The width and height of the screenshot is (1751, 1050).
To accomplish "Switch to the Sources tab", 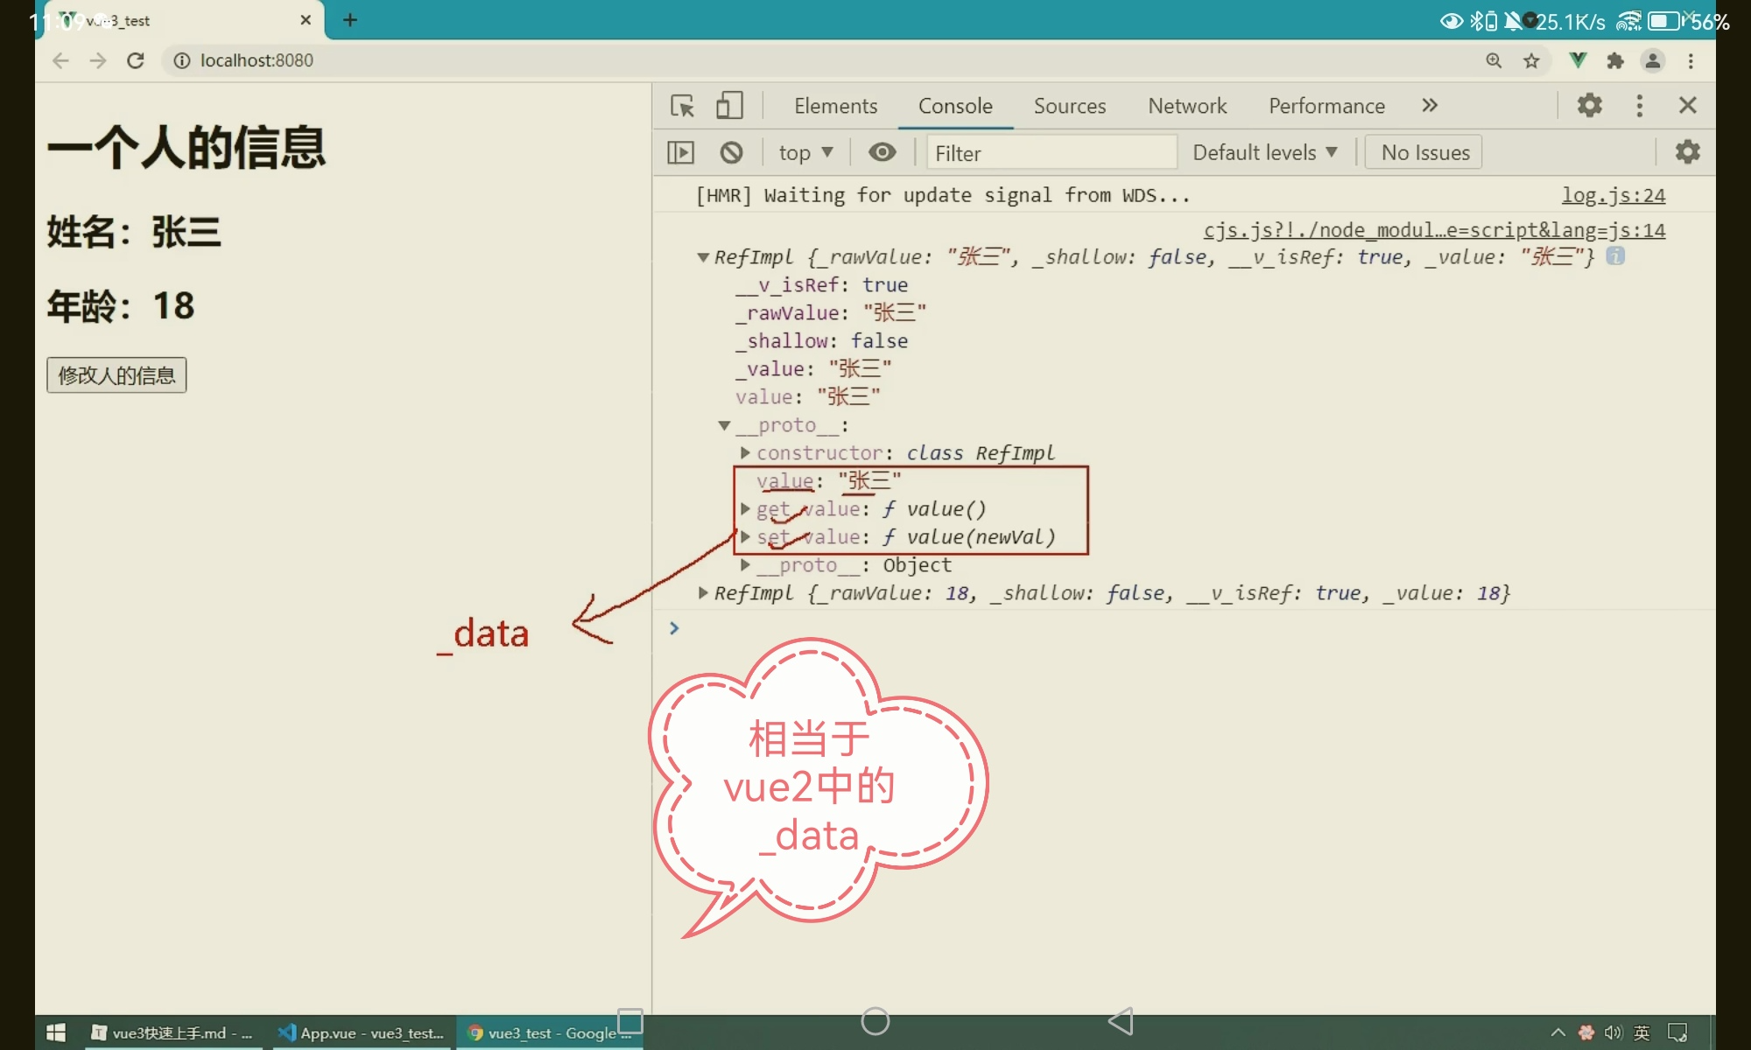I will 1069,106.
